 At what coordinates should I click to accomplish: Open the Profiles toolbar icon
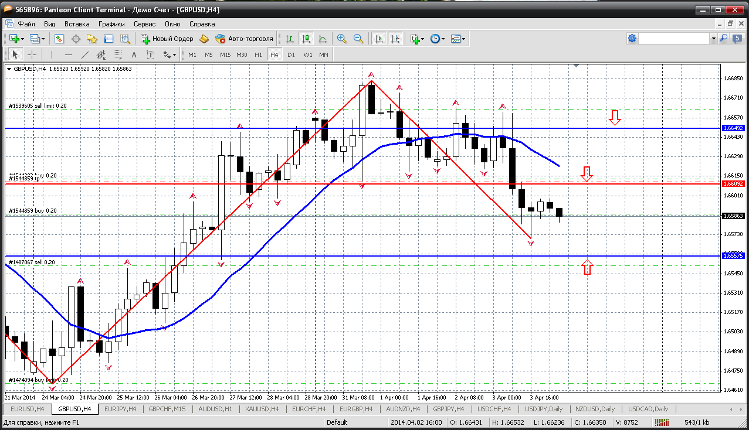[x=35, y=39]
